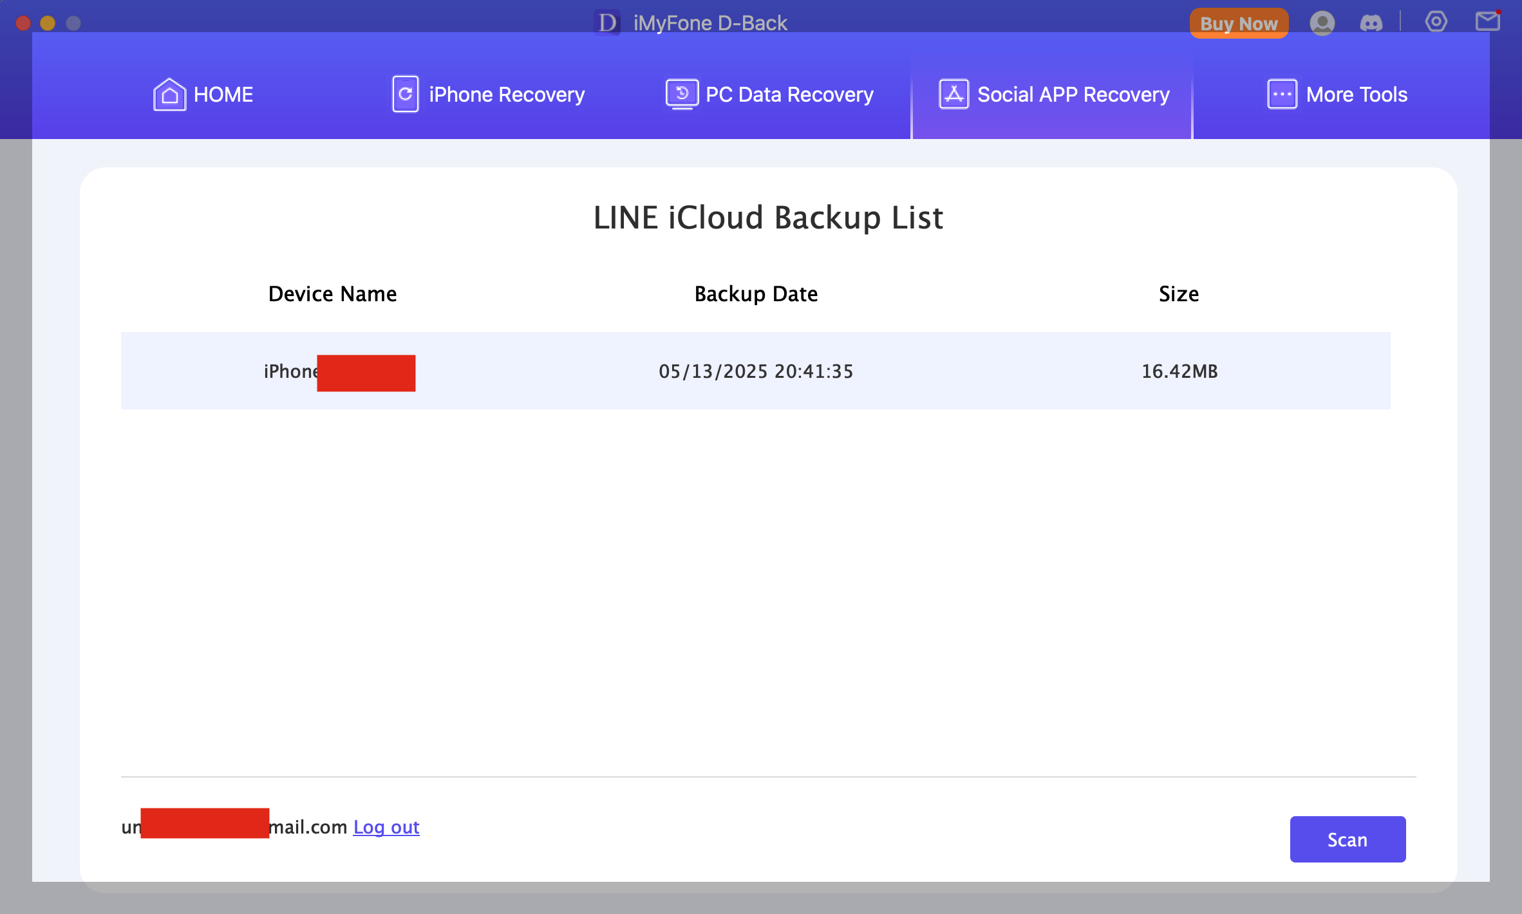Open the settings gear icon in title bar
This screenshot has width=1522, height=914.
click(1436, 22)
